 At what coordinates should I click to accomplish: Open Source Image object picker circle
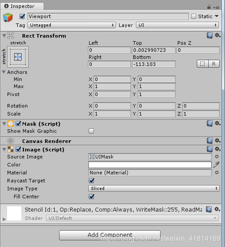click(217, 157)
